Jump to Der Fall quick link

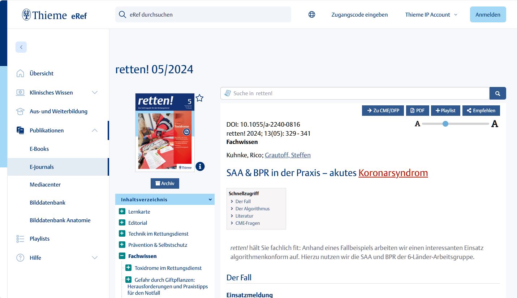243,202
